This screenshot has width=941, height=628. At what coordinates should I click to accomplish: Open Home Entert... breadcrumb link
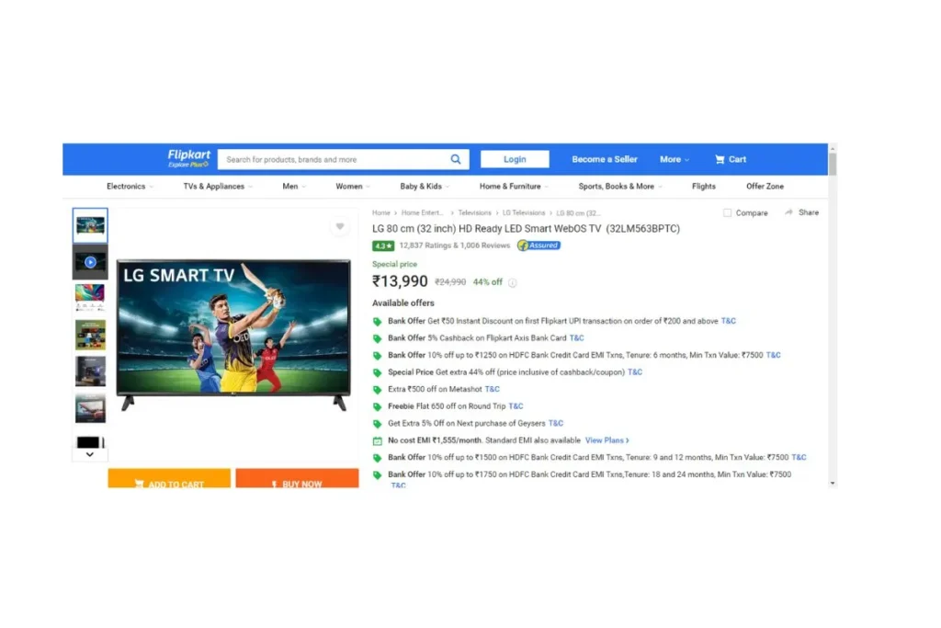point(423,213)
